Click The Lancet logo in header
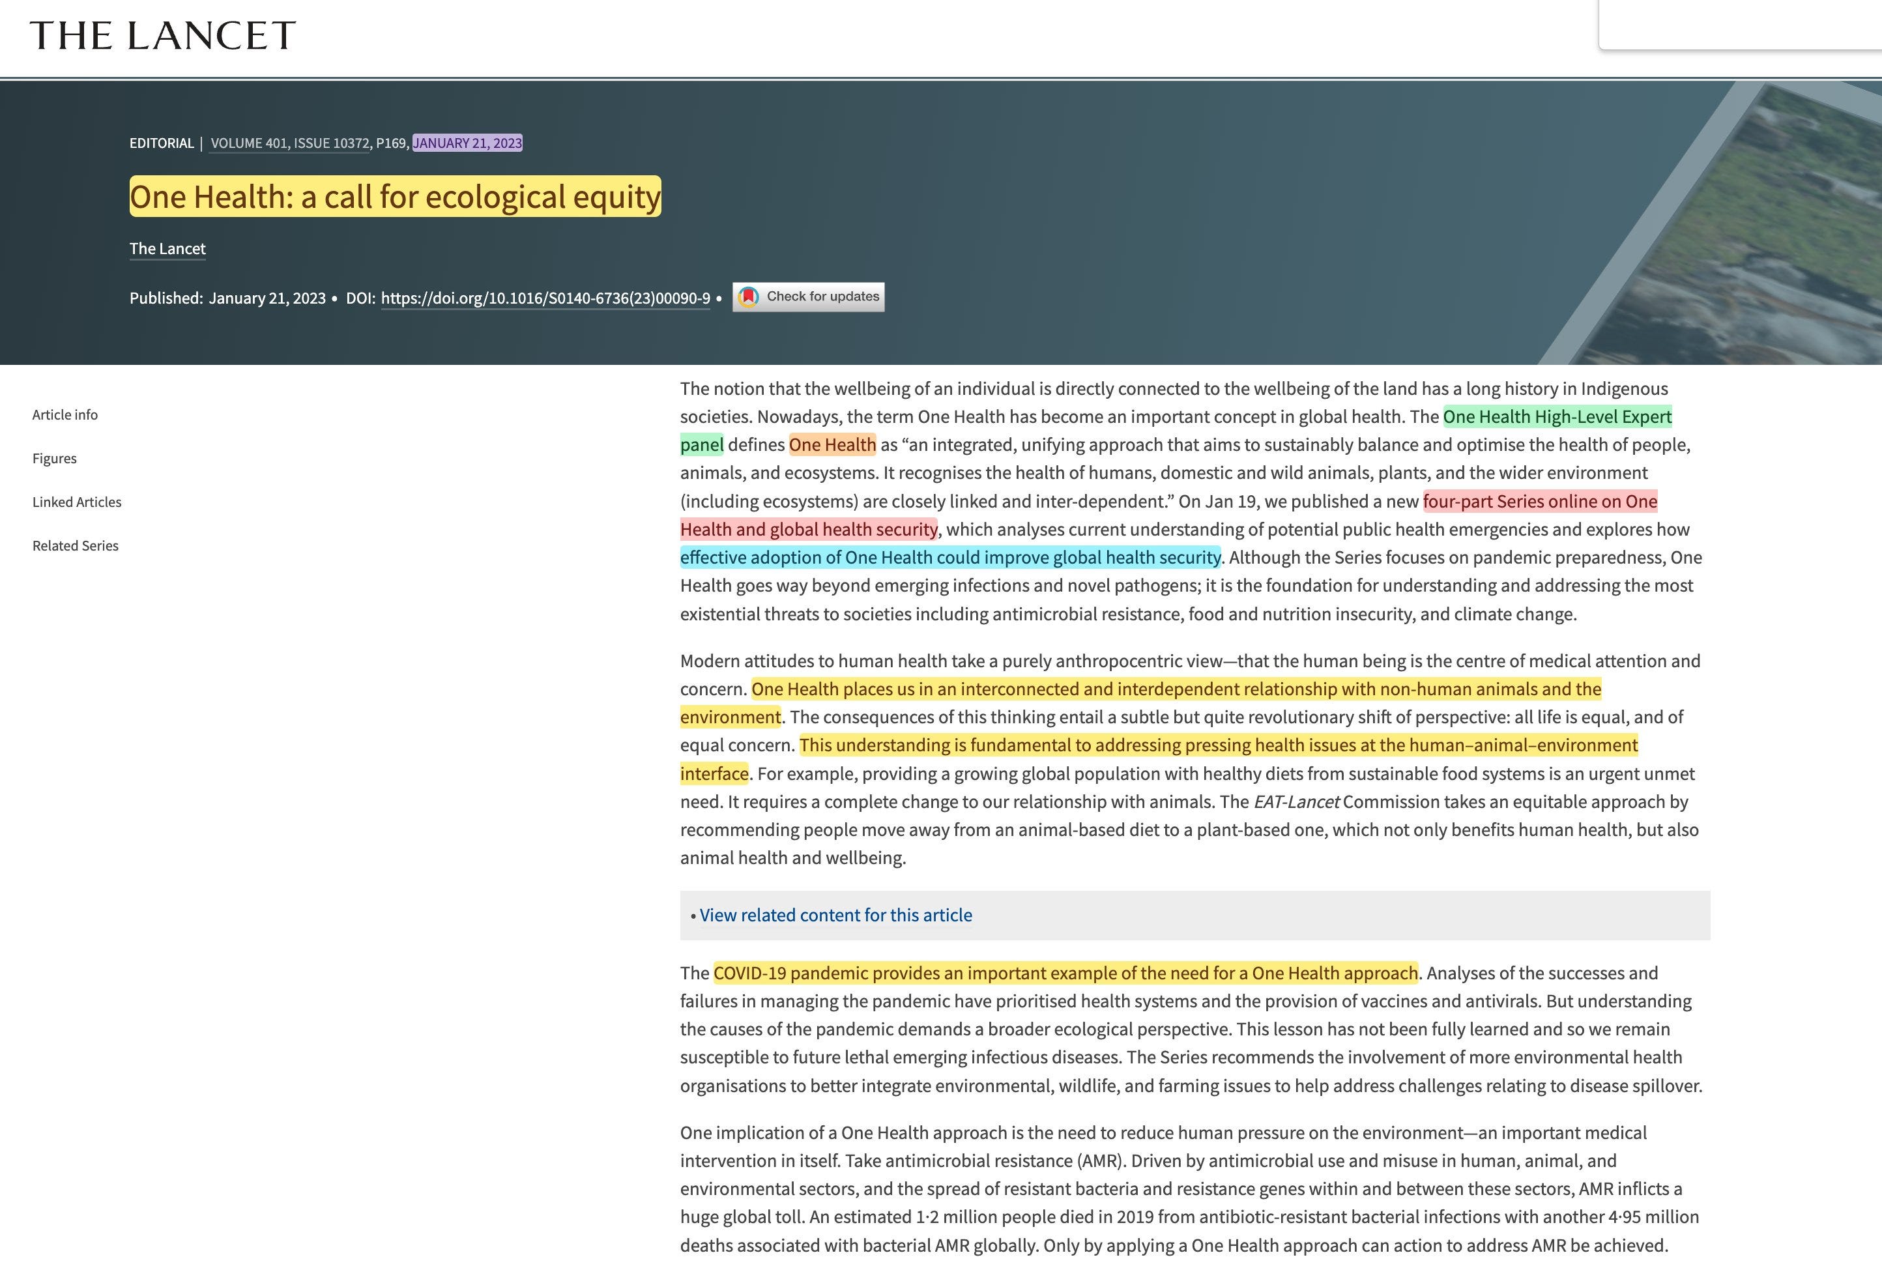 coord(162,36)
